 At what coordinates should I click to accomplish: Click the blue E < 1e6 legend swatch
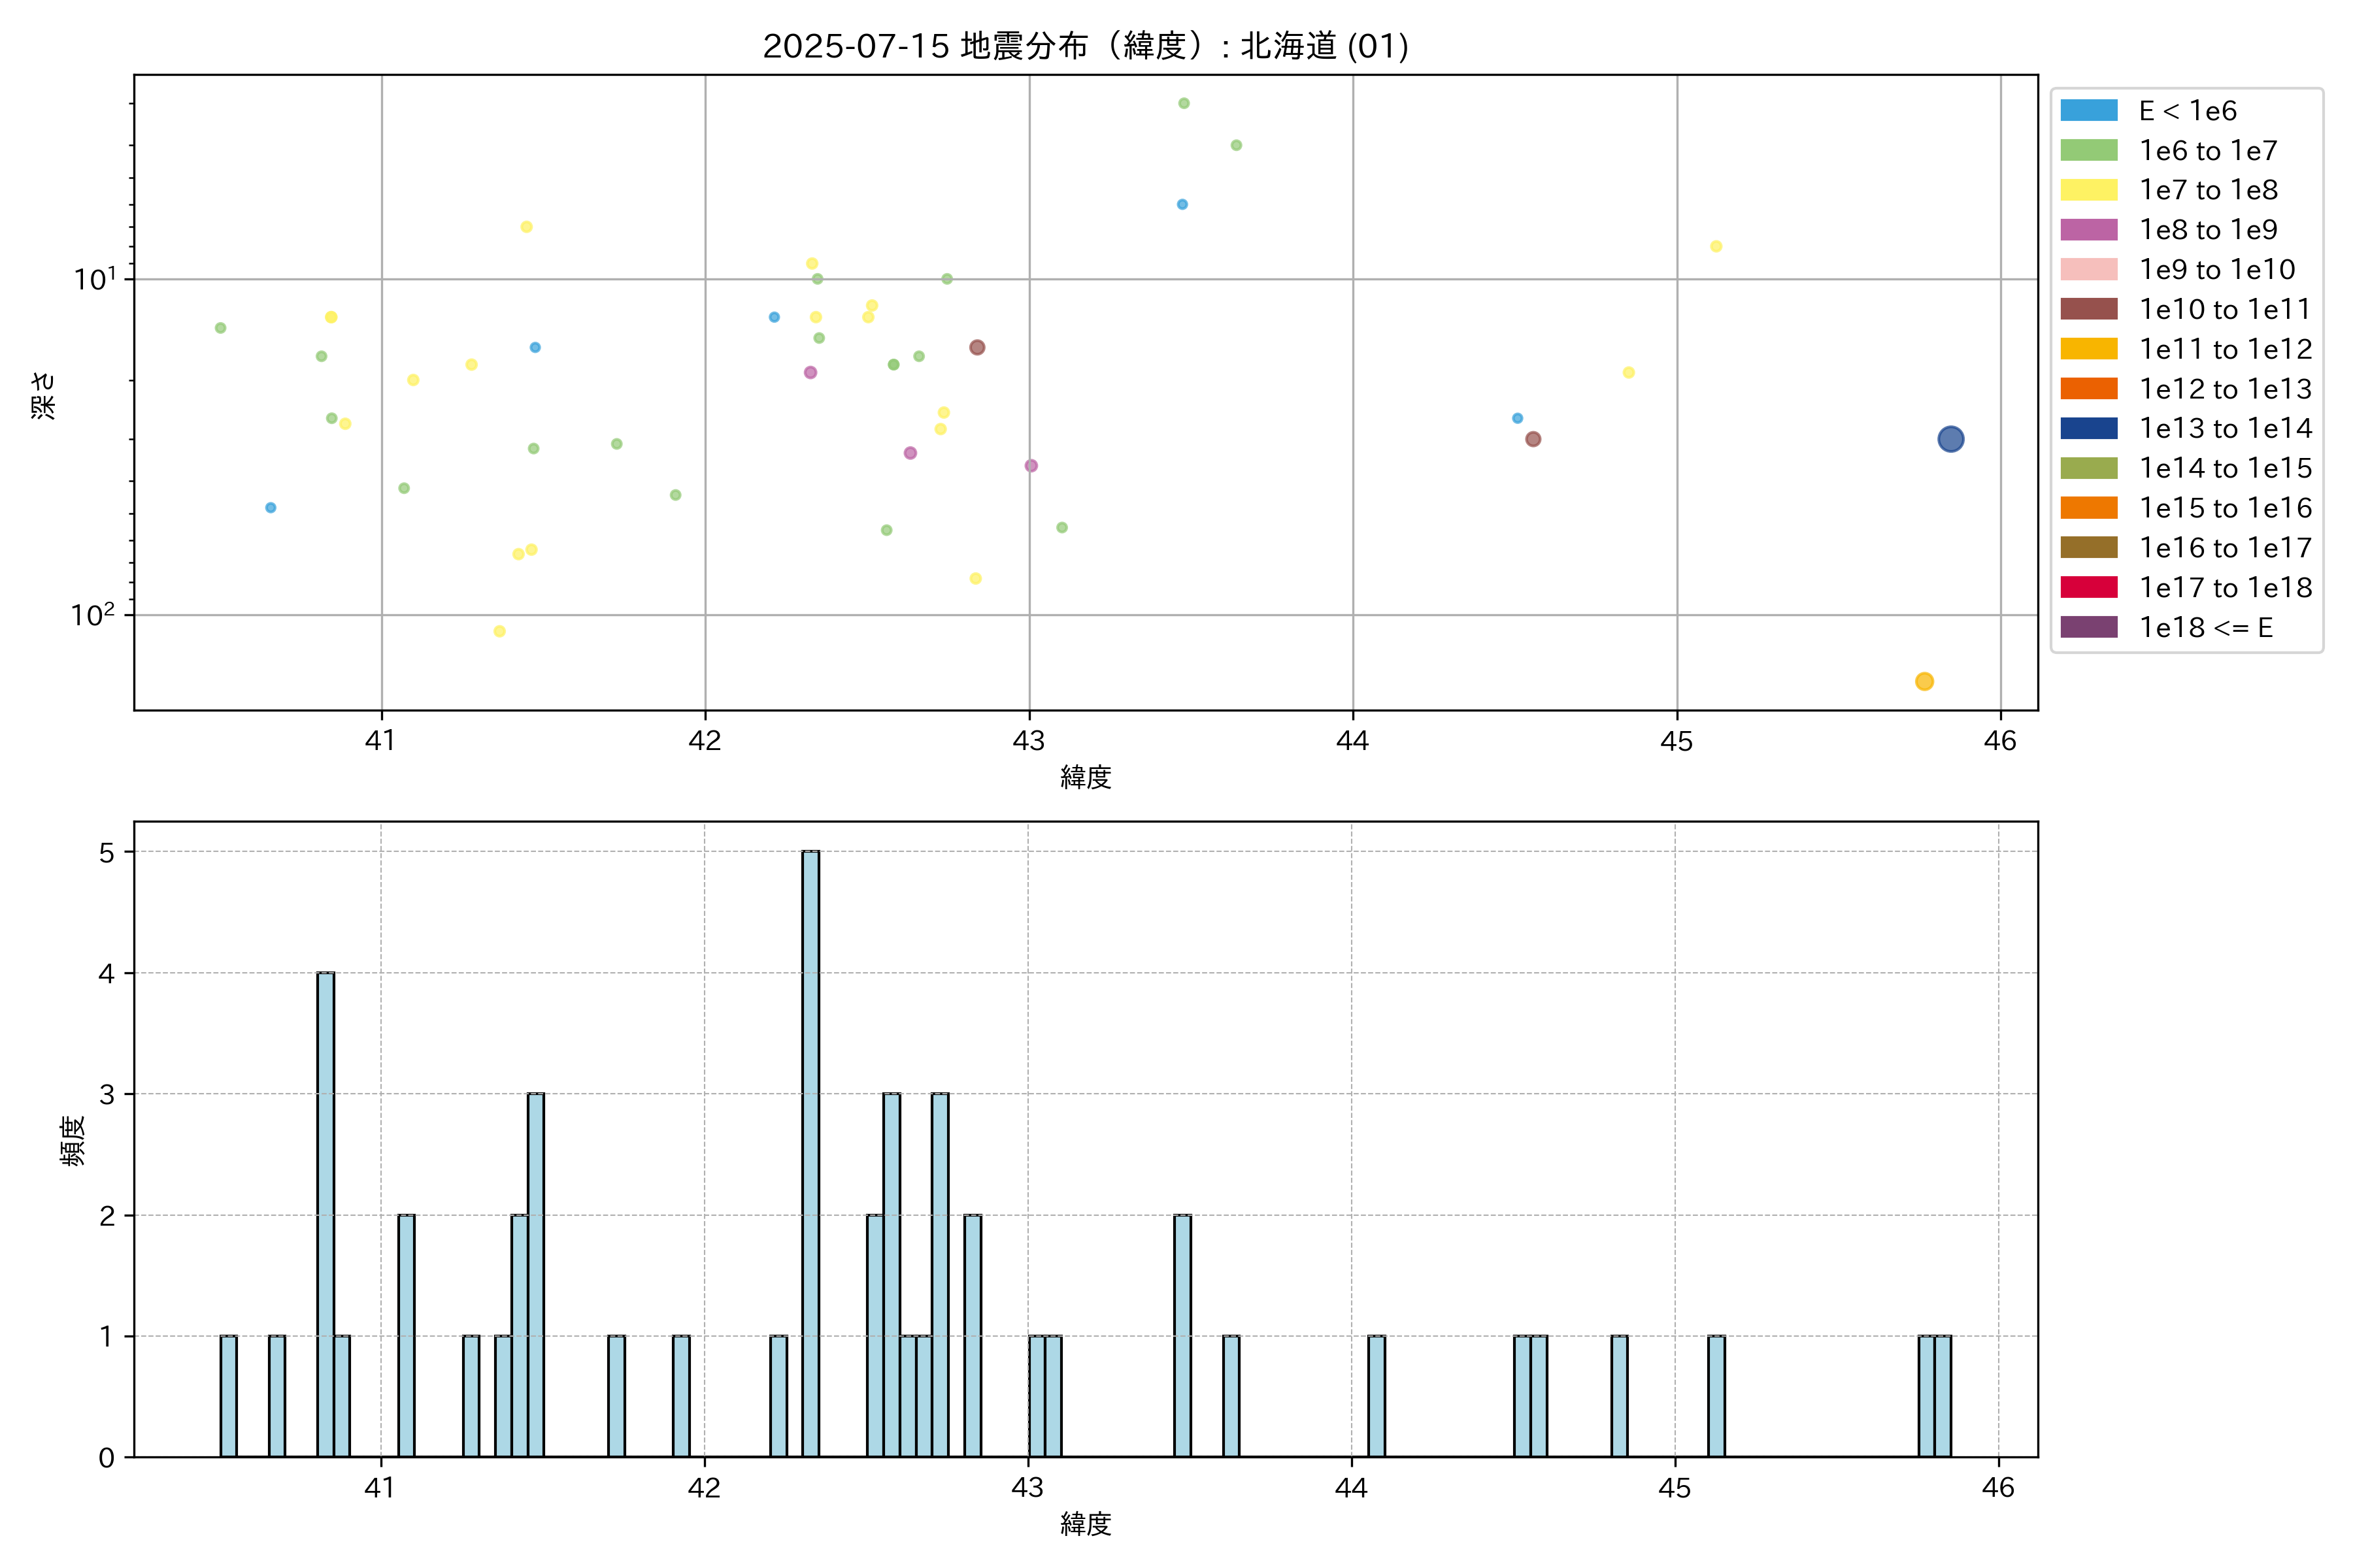[x=2089, y=110]
